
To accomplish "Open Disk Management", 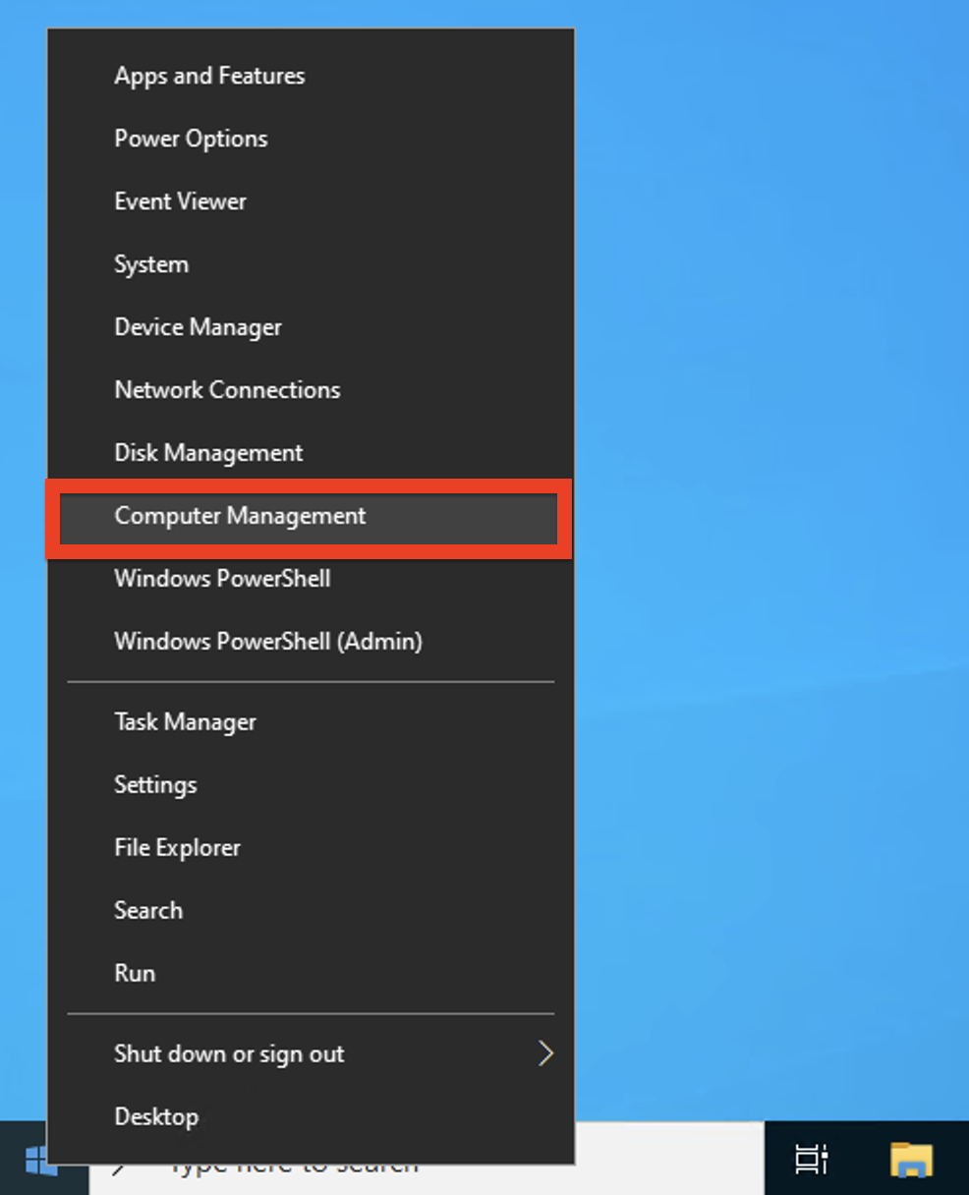I will click(x=311, y=453).
